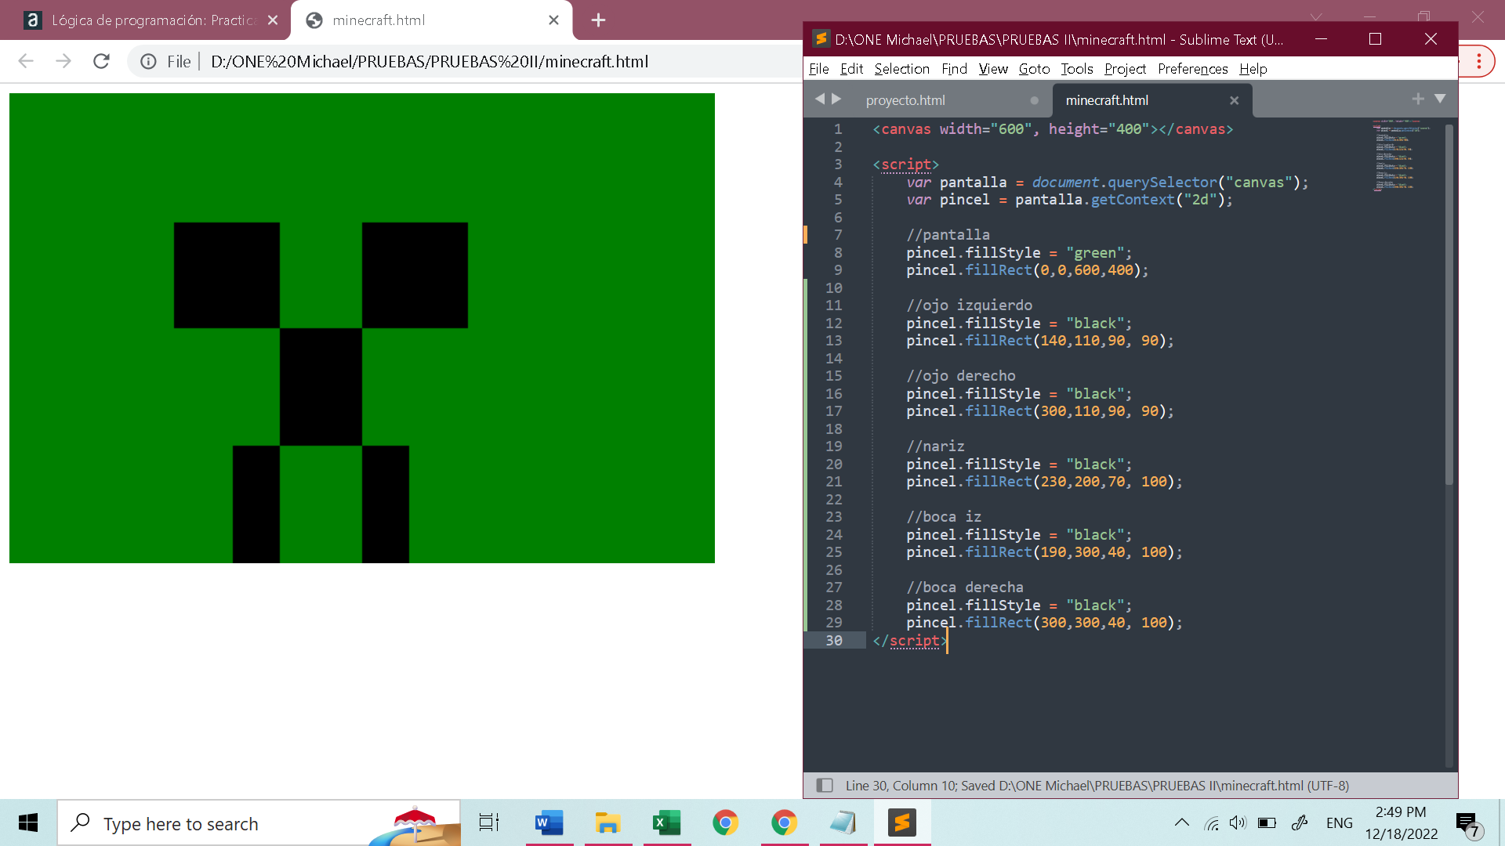Click the minimap code preview
The width and height of the screenshot is (1505, 846).
coord(1402,155)
